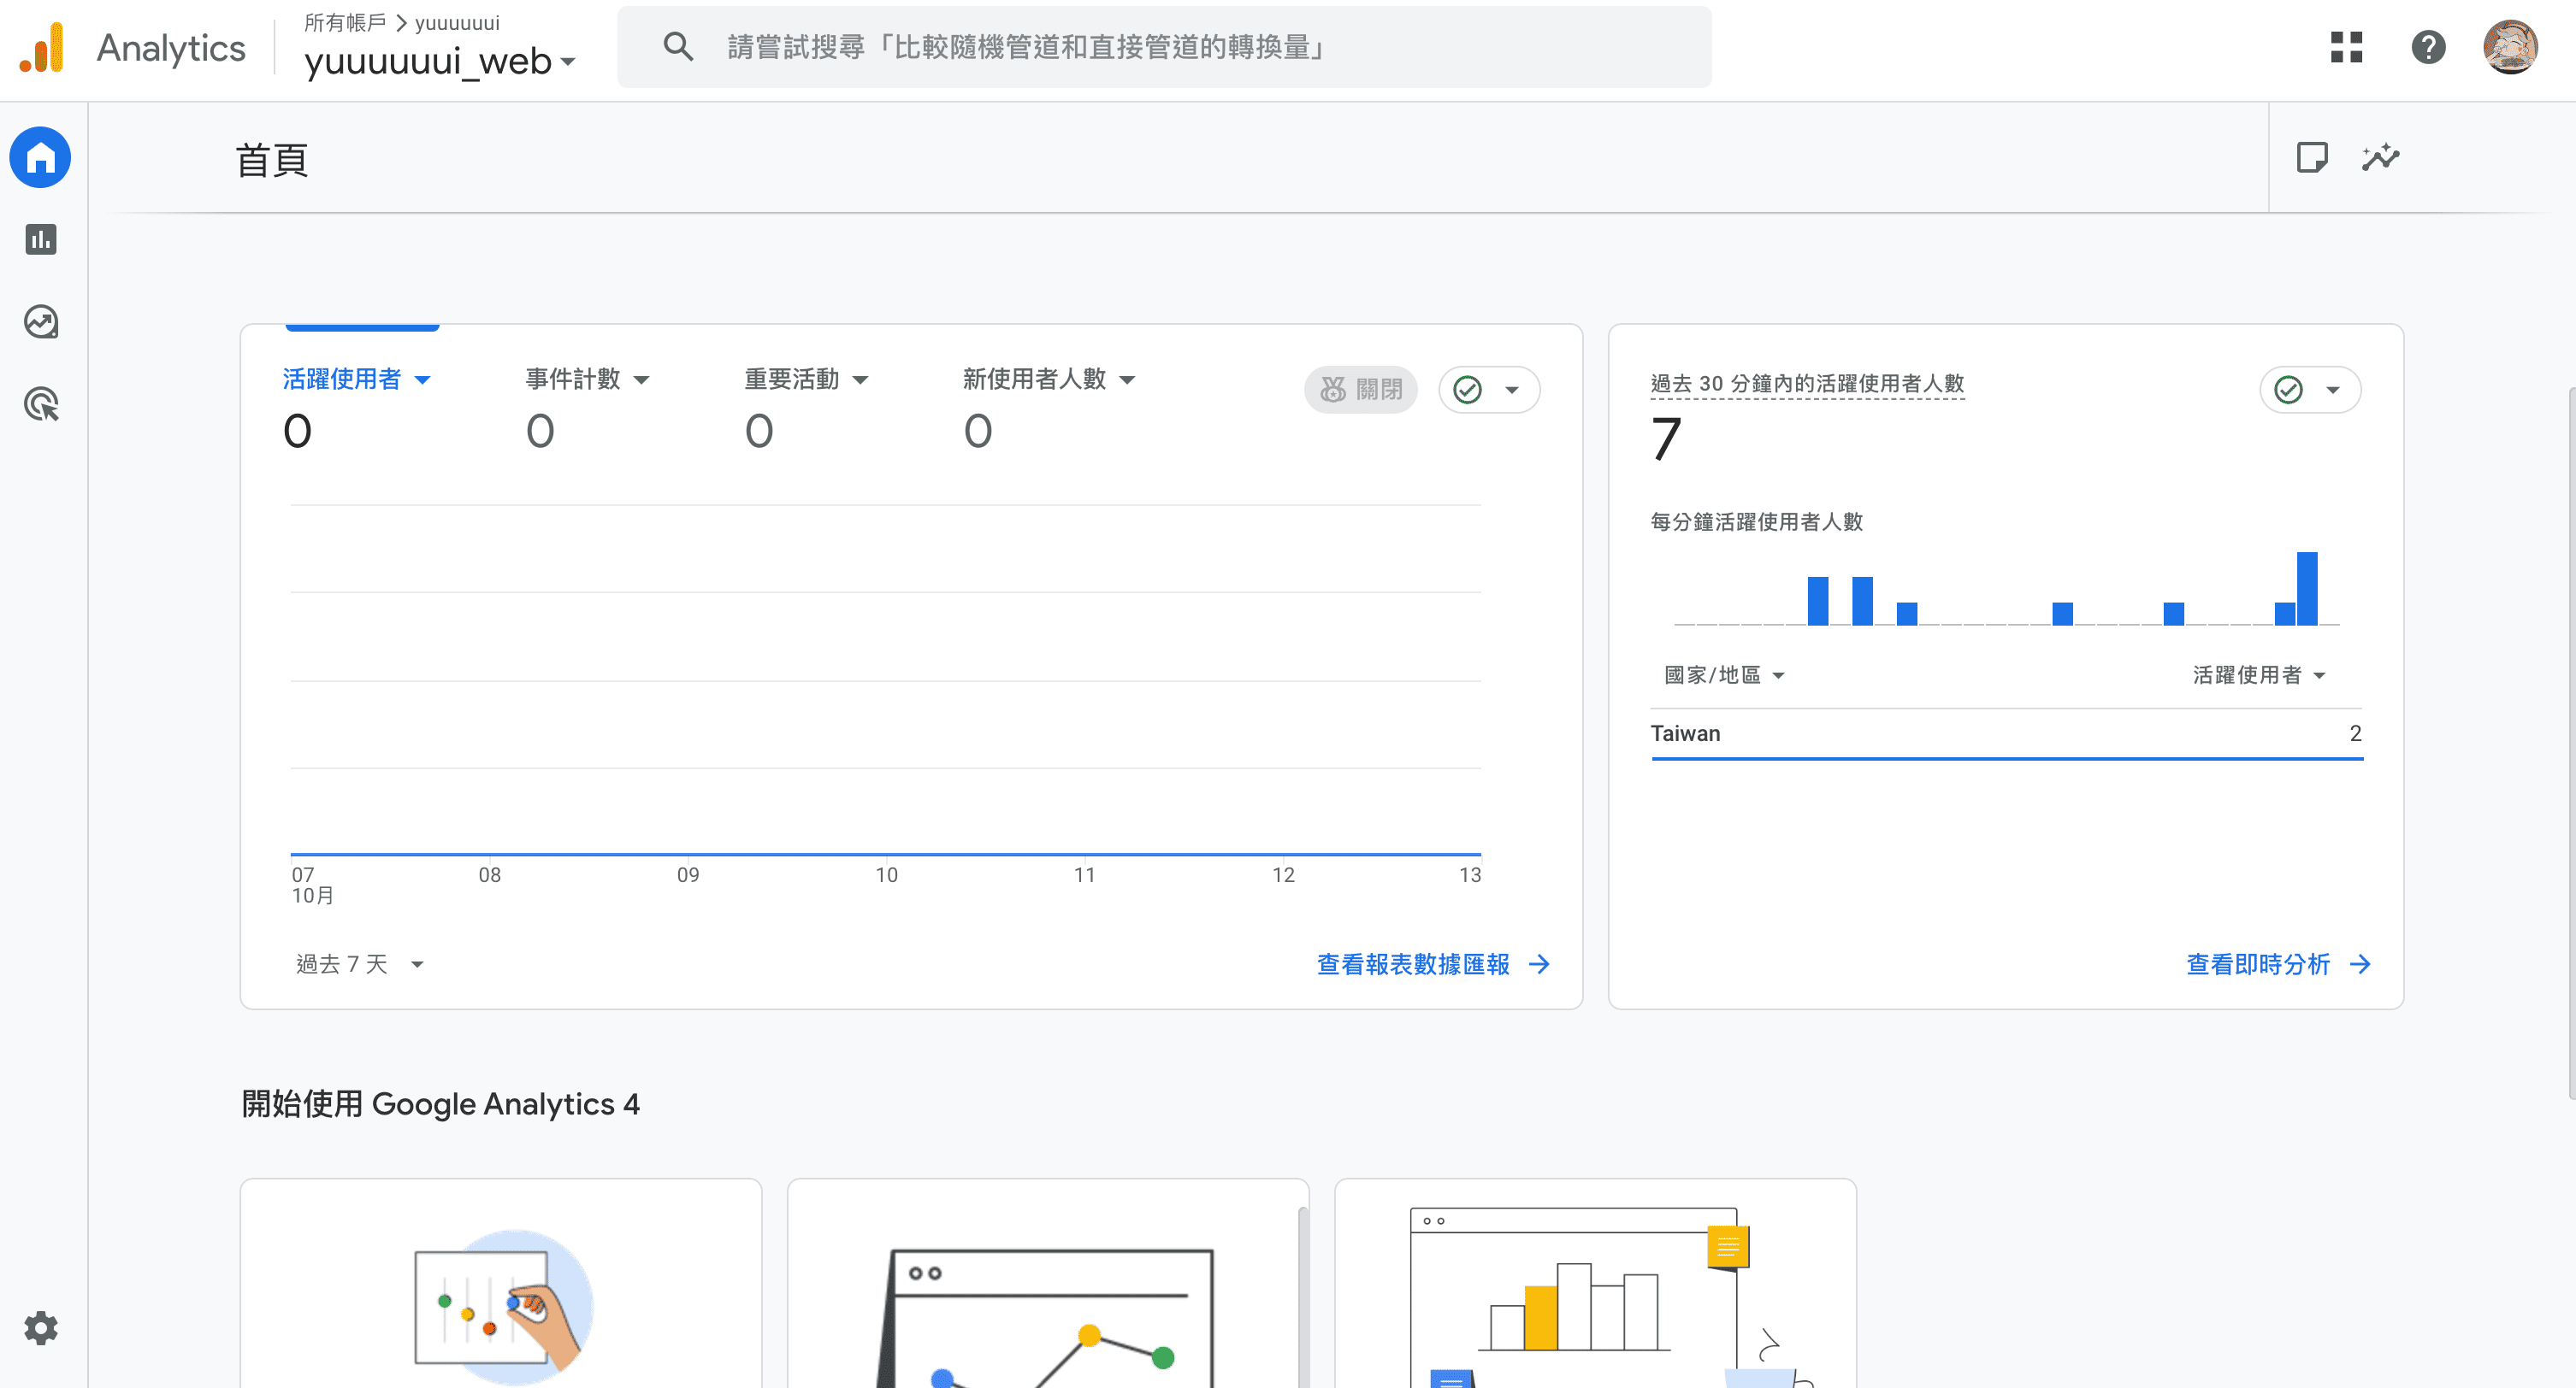Image resolution: width=2576 pixels, height=1388 pixels.
Task: Expand 國家/地區 dimension dropdown
Action: click(x=1724, y=675)
